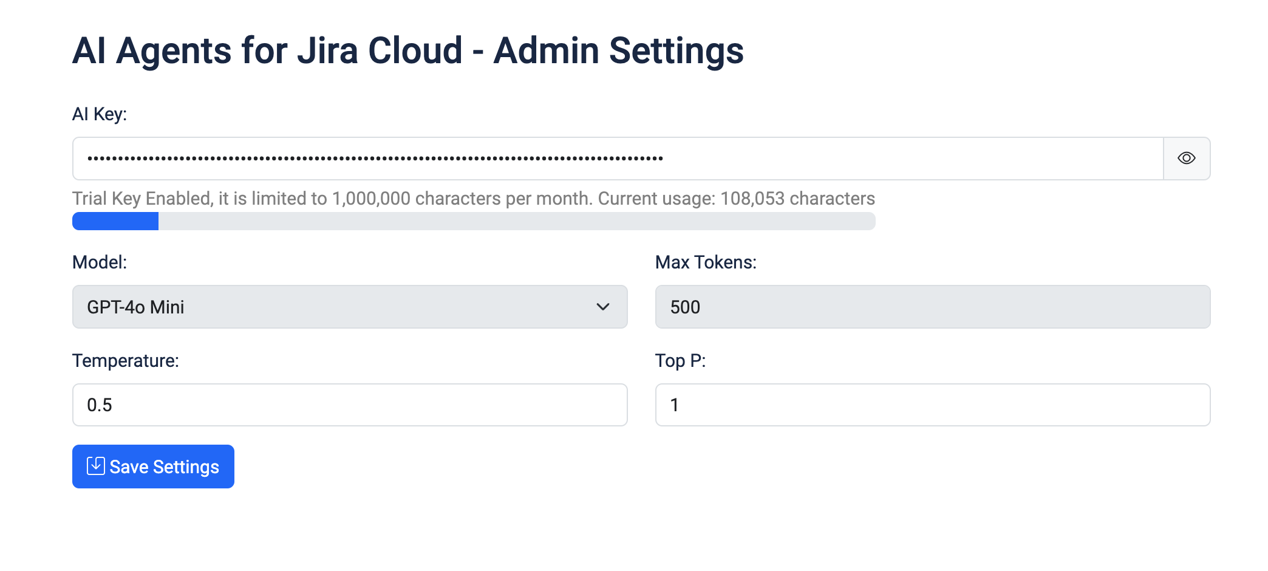Click 'AI Agents for Jira Cloud' heading text
The image size is (1268, 571).
click(267, 50)
